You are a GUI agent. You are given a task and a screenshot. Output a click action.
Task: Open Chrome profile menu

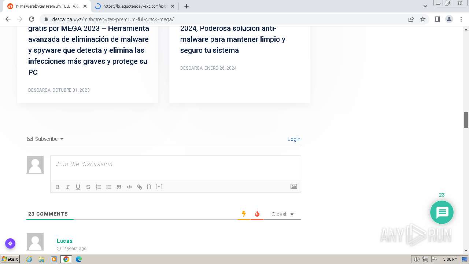point(449,19)
